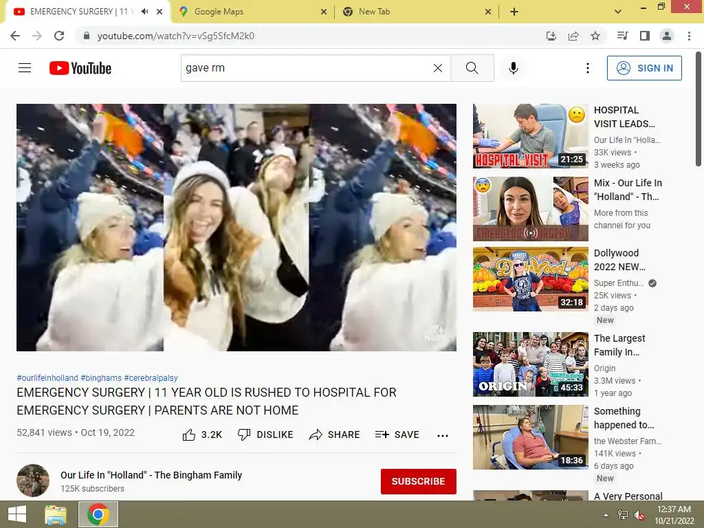
Task: Go forward in browser history
Action: coord(37,36)
